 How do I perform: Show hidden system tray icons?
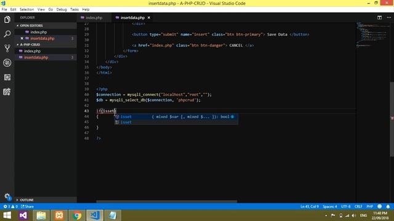pyautogui.click(x=326, y=215)
